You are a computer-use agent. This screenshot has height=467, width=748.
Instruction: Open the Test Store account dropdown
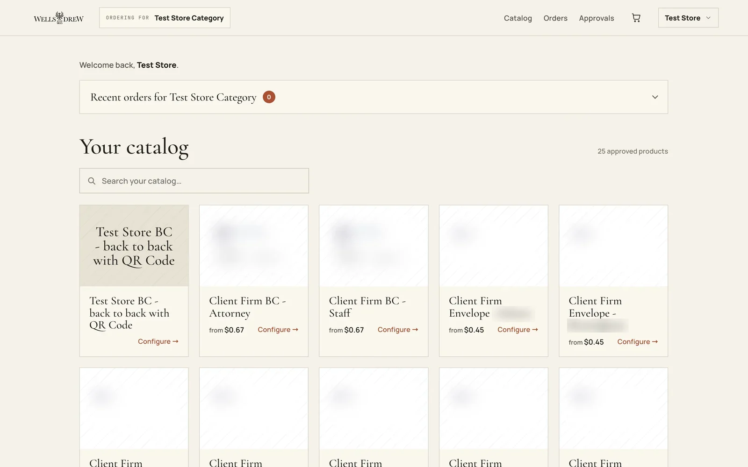688,18
